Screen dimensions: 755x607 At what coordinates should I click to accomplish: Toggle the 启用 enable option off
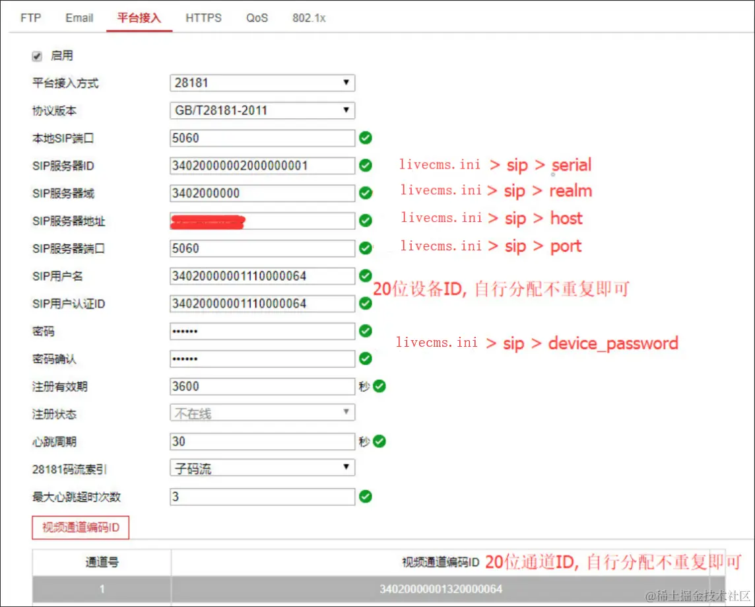[37, 55]
